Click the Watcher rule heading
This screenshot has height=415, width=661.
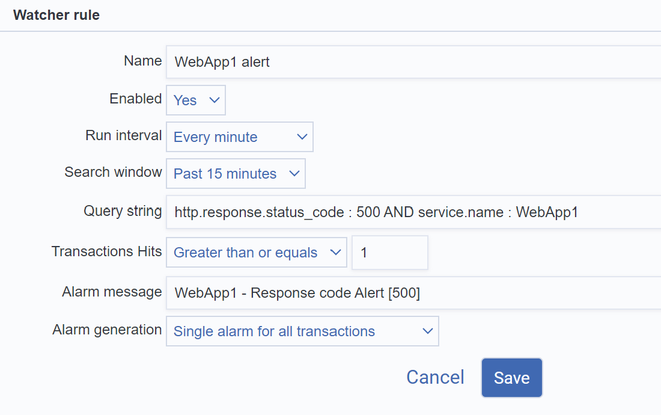[56, 15]
